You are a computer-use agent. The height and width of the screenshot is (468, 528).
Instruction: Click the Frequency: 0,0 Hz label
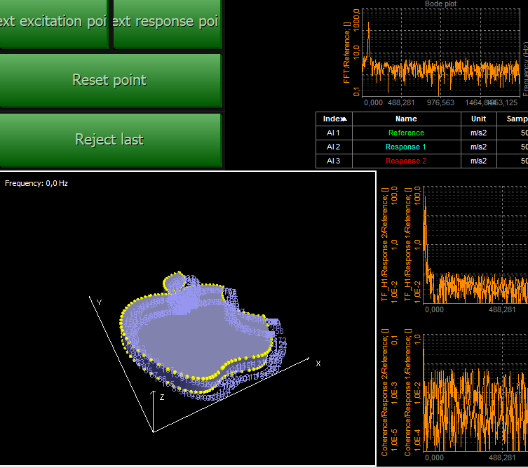(36, 183)
